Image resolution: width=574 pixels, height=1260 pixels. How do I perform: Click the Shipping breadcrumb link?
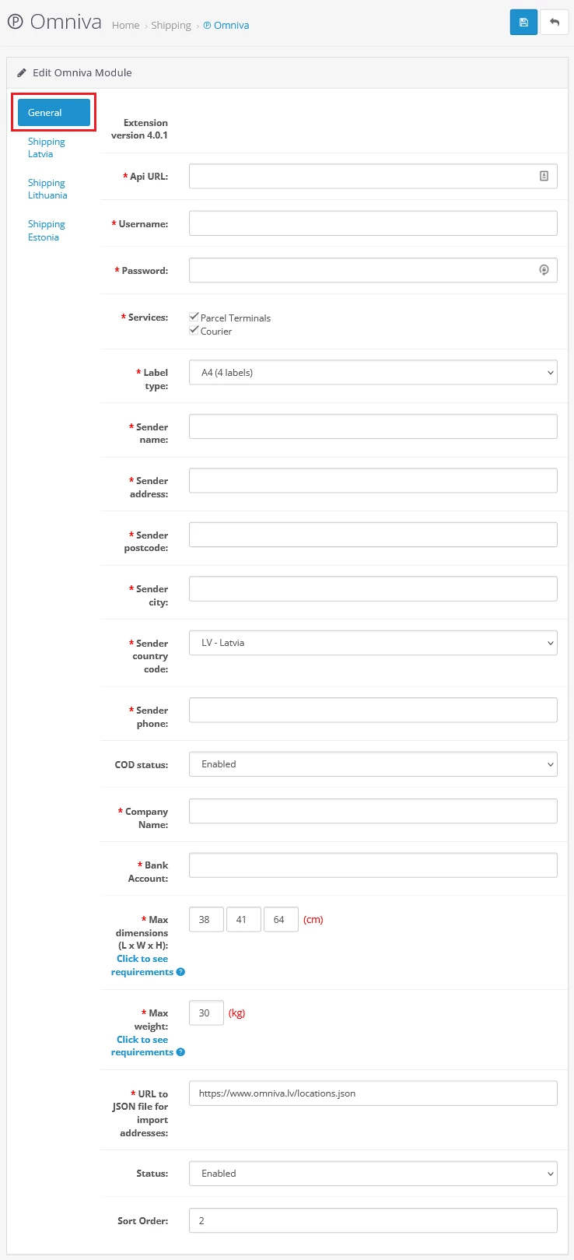171,26
